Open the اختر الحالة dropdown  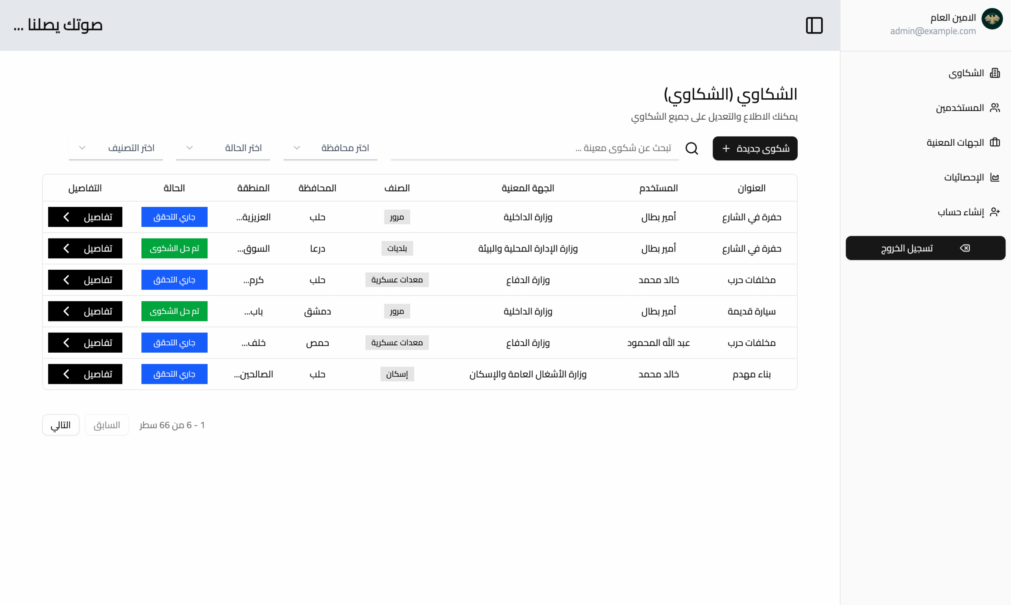[x=223, y=148]
